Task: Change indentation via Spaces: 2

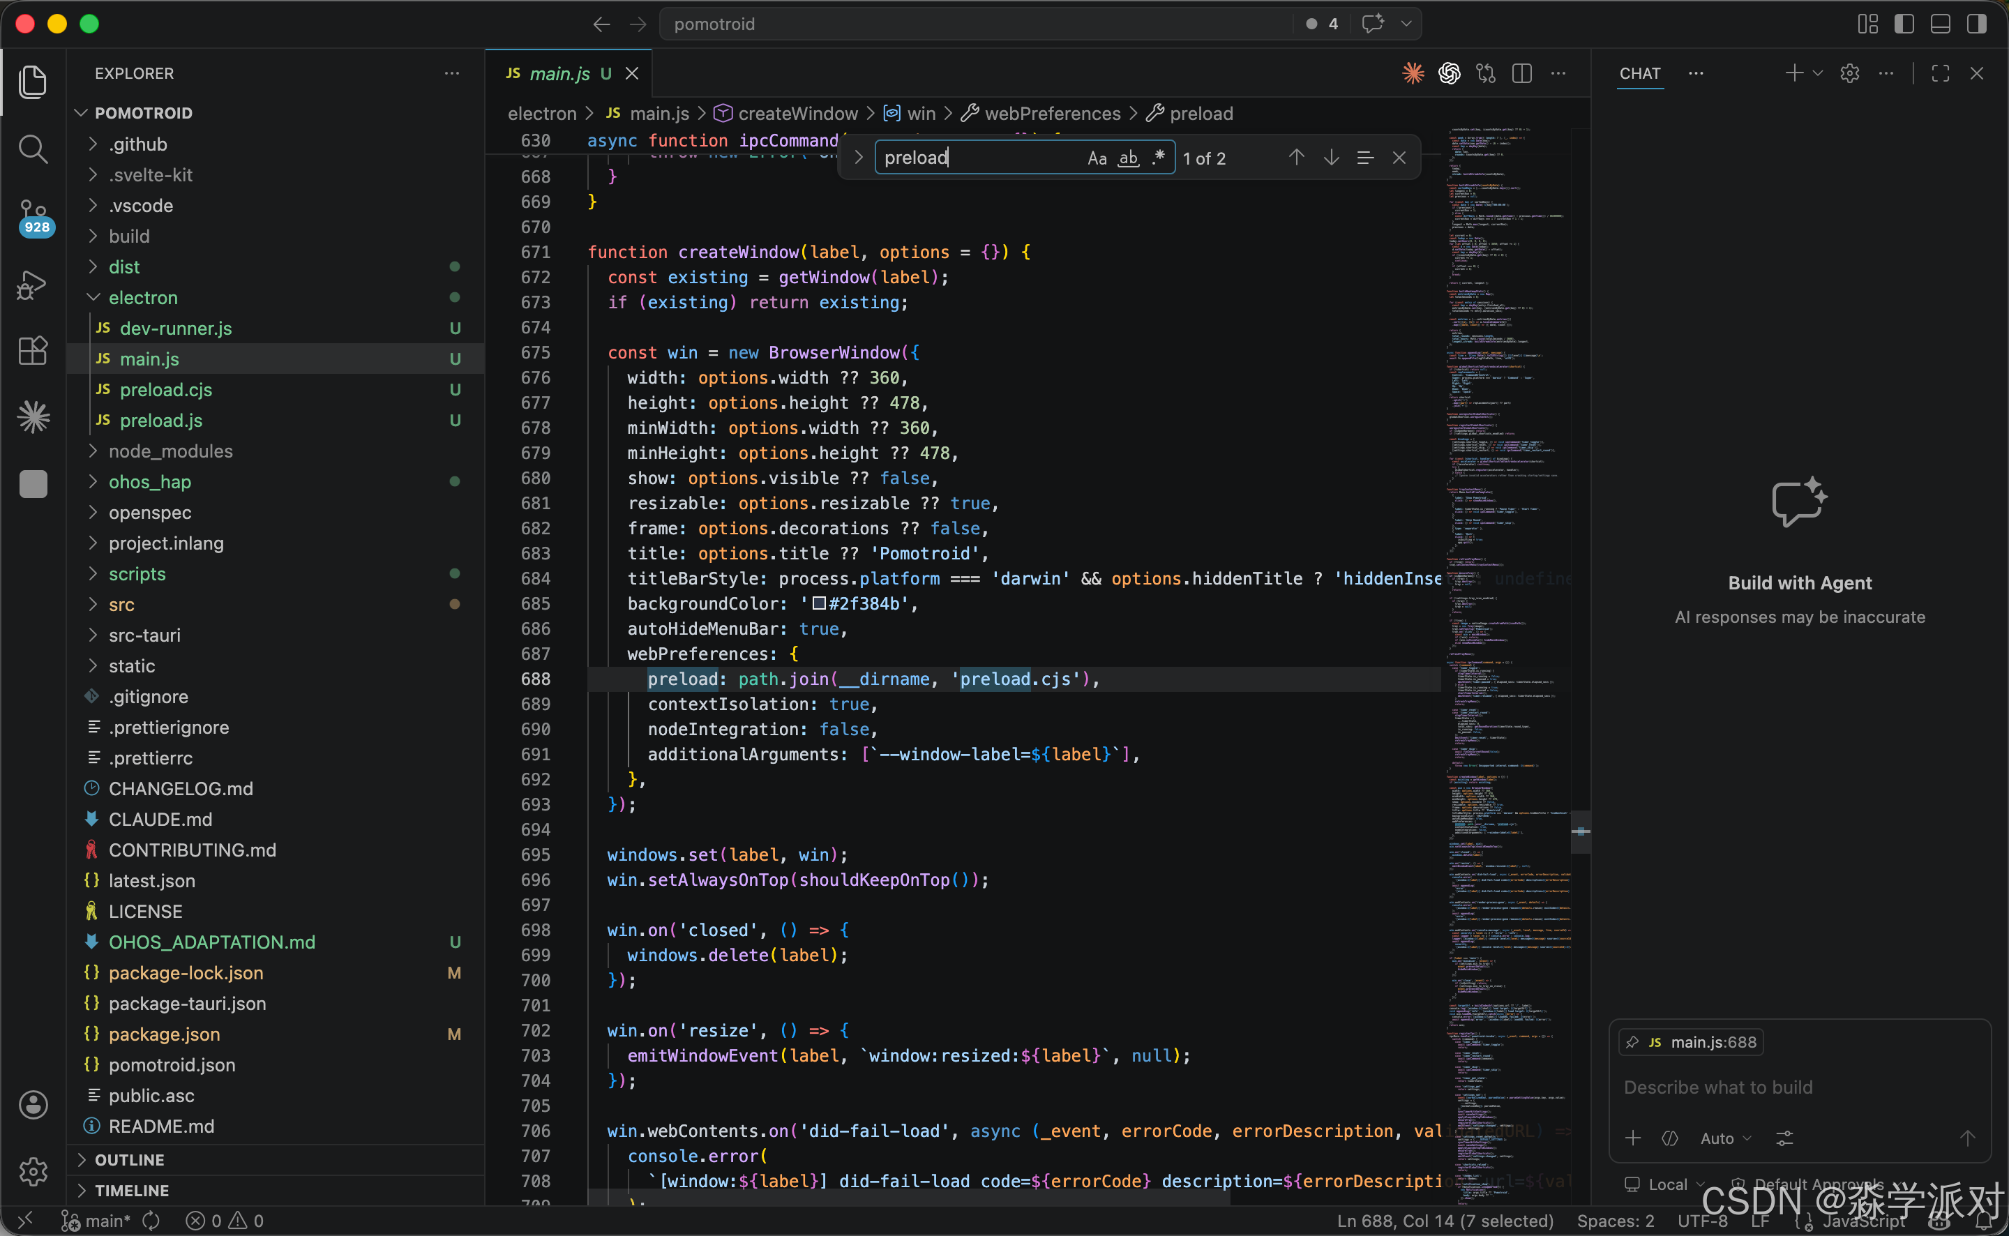Action: 1615,1221
